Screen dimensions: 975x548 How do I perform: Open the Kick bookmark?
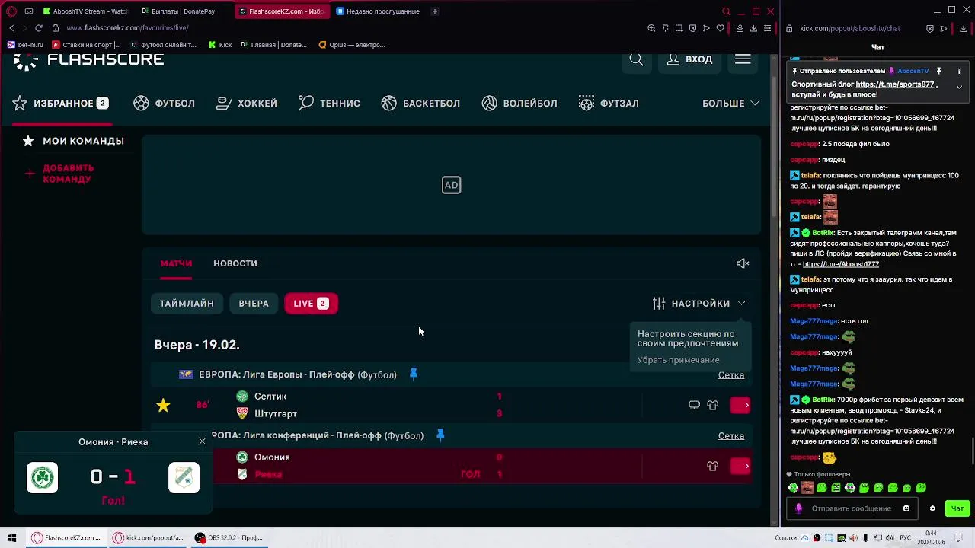[220, 45]
